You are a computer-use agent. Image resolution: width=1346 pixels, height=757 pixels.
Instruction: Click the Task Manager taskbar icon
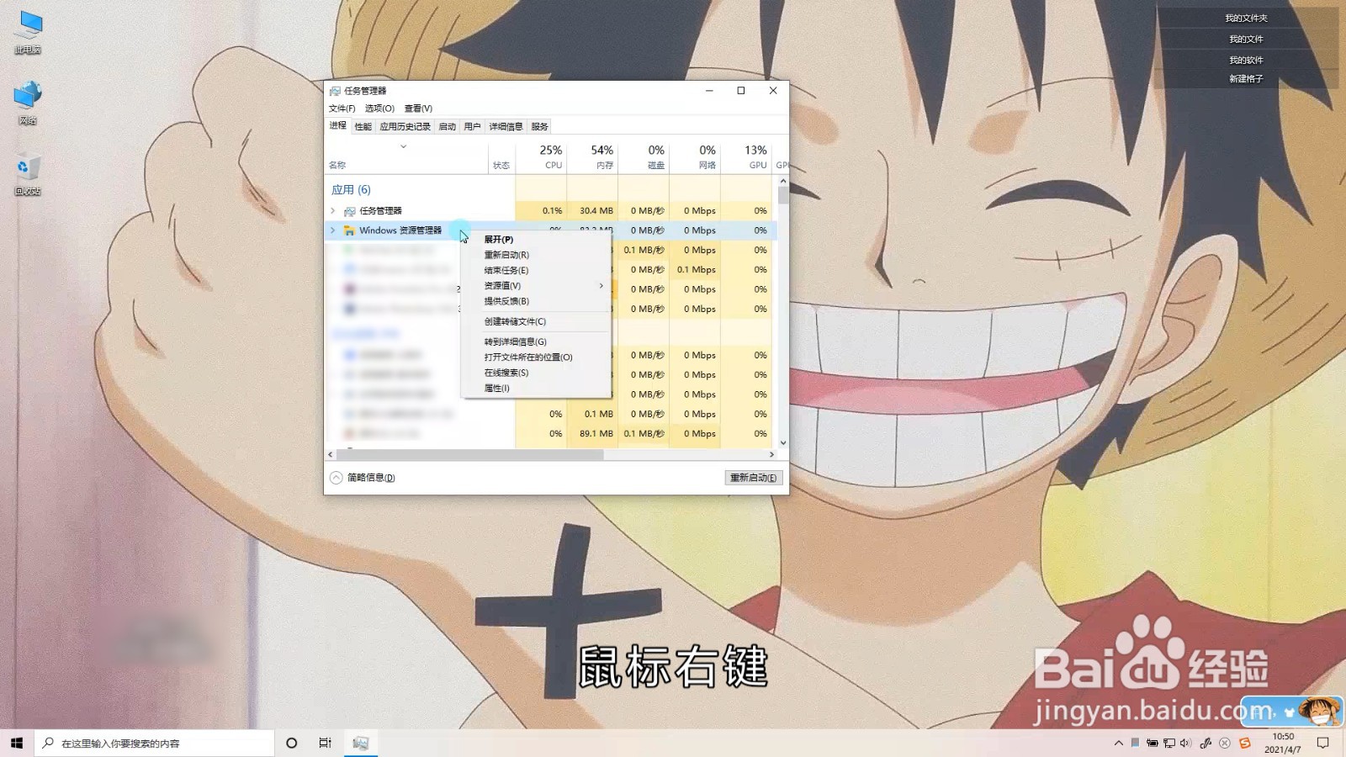point(361,743)
